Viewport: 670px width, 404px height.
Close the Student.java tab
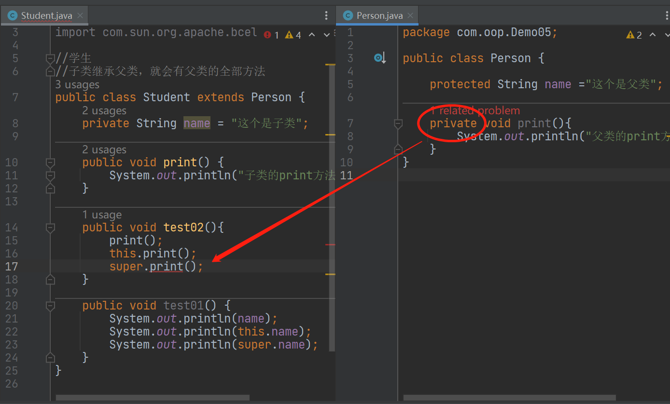(x=80, y=15)
